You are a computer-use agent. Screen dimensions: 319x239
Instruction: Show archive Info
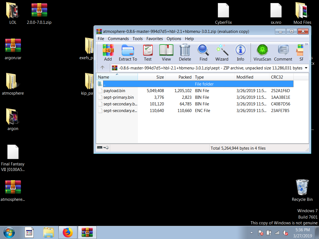coord(240,53)
